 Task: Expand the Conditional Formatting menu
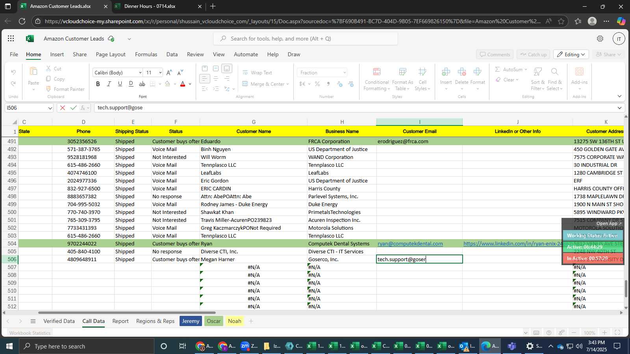[377, 80]
